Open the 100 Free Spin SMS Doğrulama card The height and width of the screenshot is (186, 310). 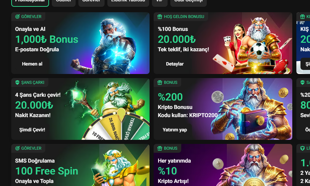click(x=80, y=165)
